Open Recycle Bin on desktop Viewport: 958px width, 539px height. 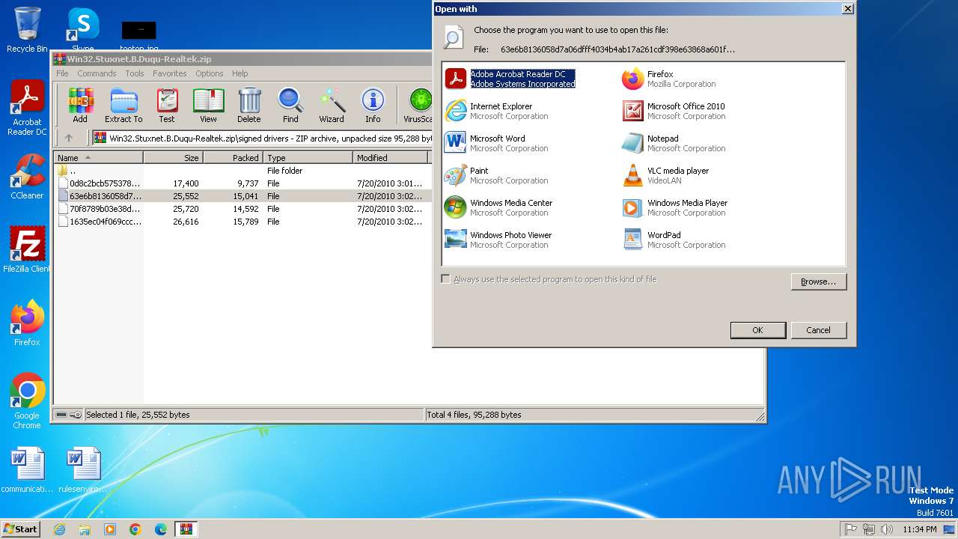pos(27,30)
